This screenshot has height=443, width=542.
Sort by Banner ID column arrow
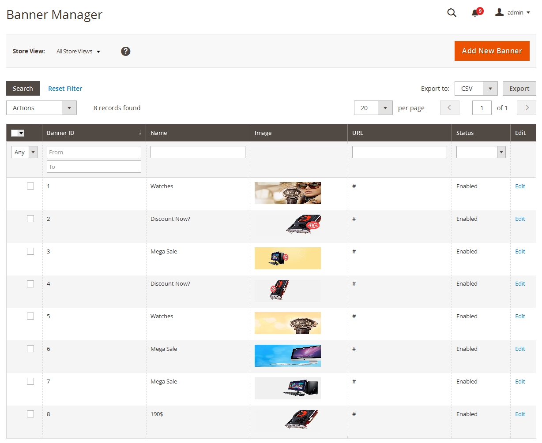point(140,133)
